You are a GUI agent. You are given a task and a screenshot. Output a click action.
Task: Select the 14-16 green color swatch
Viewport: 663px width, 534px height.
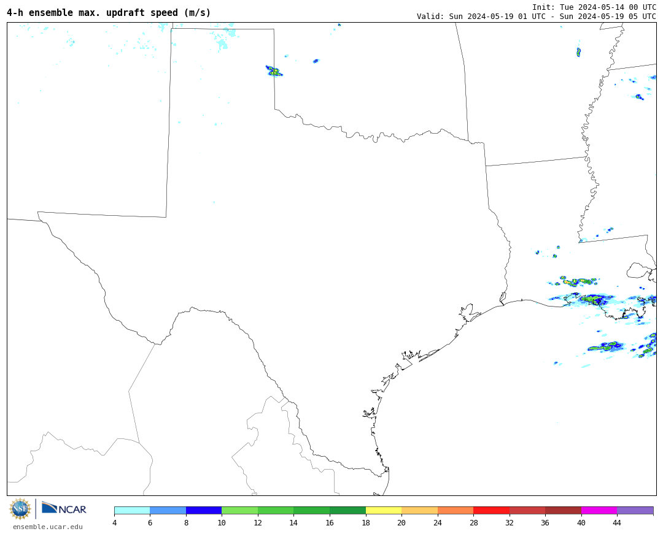[312, 510]
